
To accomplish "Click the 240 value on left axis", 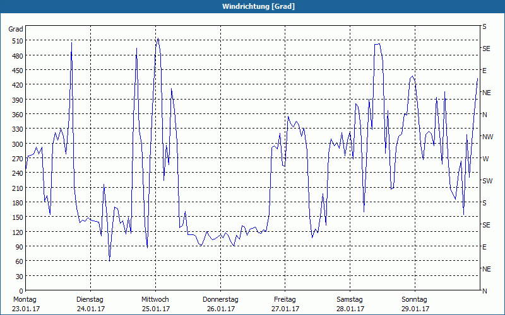I will (x=18, y=173).
